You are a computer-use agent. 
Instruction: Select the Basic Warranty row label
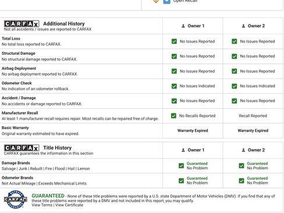[x=15, y=128]
